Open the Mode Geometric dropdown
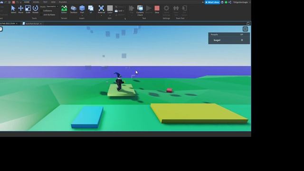This screenshot has height=171, width=304. [52, 7]
